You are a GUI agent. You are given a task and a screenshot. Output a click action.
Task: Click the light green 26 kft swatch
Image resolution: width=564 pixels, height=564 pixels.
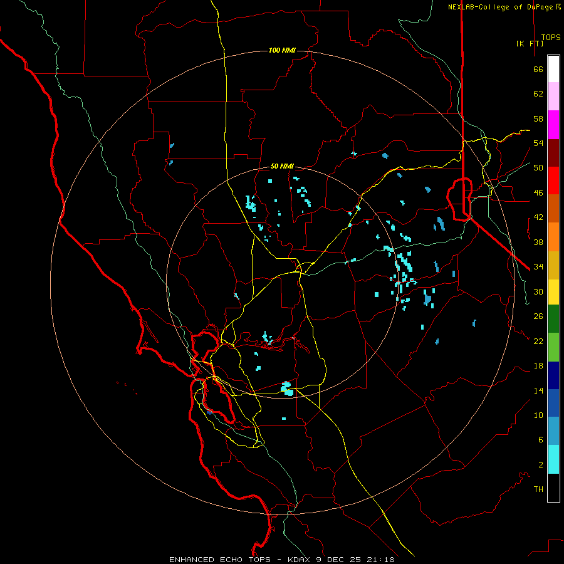(x=553, y=347)
